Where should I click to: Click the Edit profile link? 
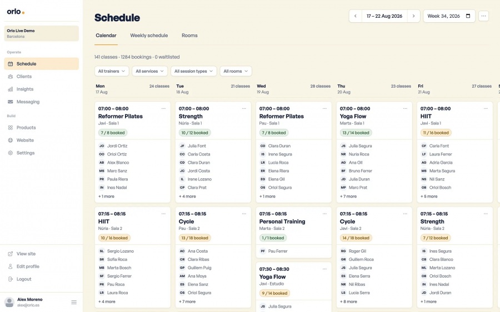click(x=42, y=266)
